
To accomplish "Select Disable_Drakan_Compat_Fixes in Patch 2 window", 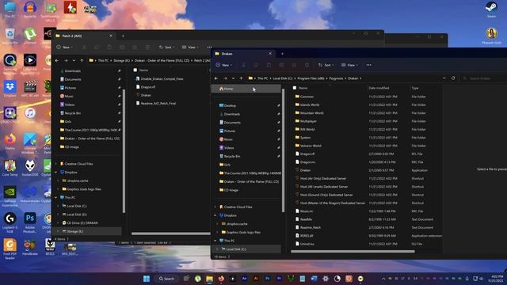I will [x=162, y=78].
